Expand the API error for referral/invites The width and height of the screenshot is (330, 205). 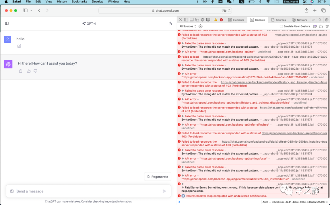click(x=183, y=125)
